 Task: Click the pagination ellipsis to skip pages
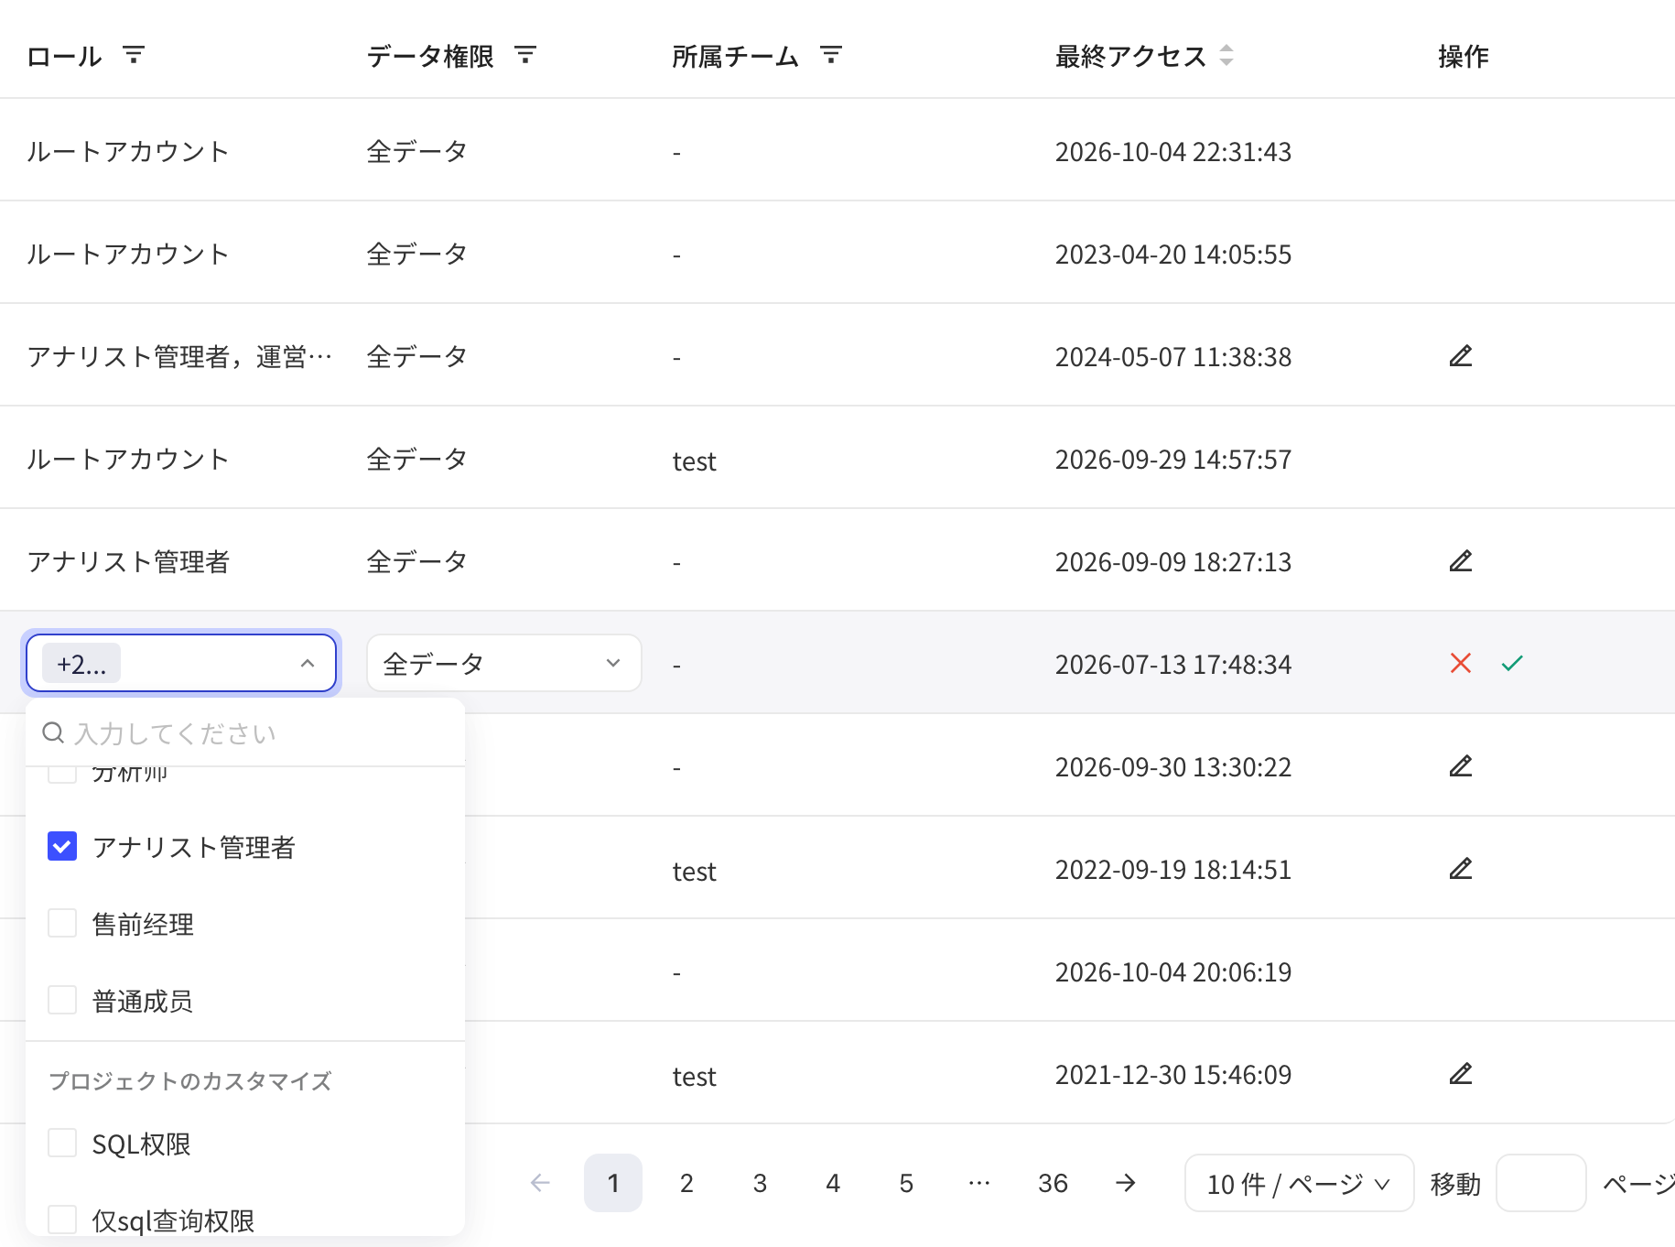pos(979,1183)
